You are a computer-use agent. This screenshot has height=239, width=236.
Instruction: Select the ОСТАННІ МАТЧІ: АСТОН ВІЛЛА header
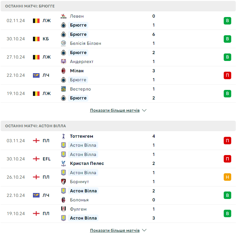point(118,126)
